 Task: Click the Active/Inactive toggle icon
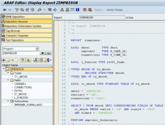click(x=22, y=10)
